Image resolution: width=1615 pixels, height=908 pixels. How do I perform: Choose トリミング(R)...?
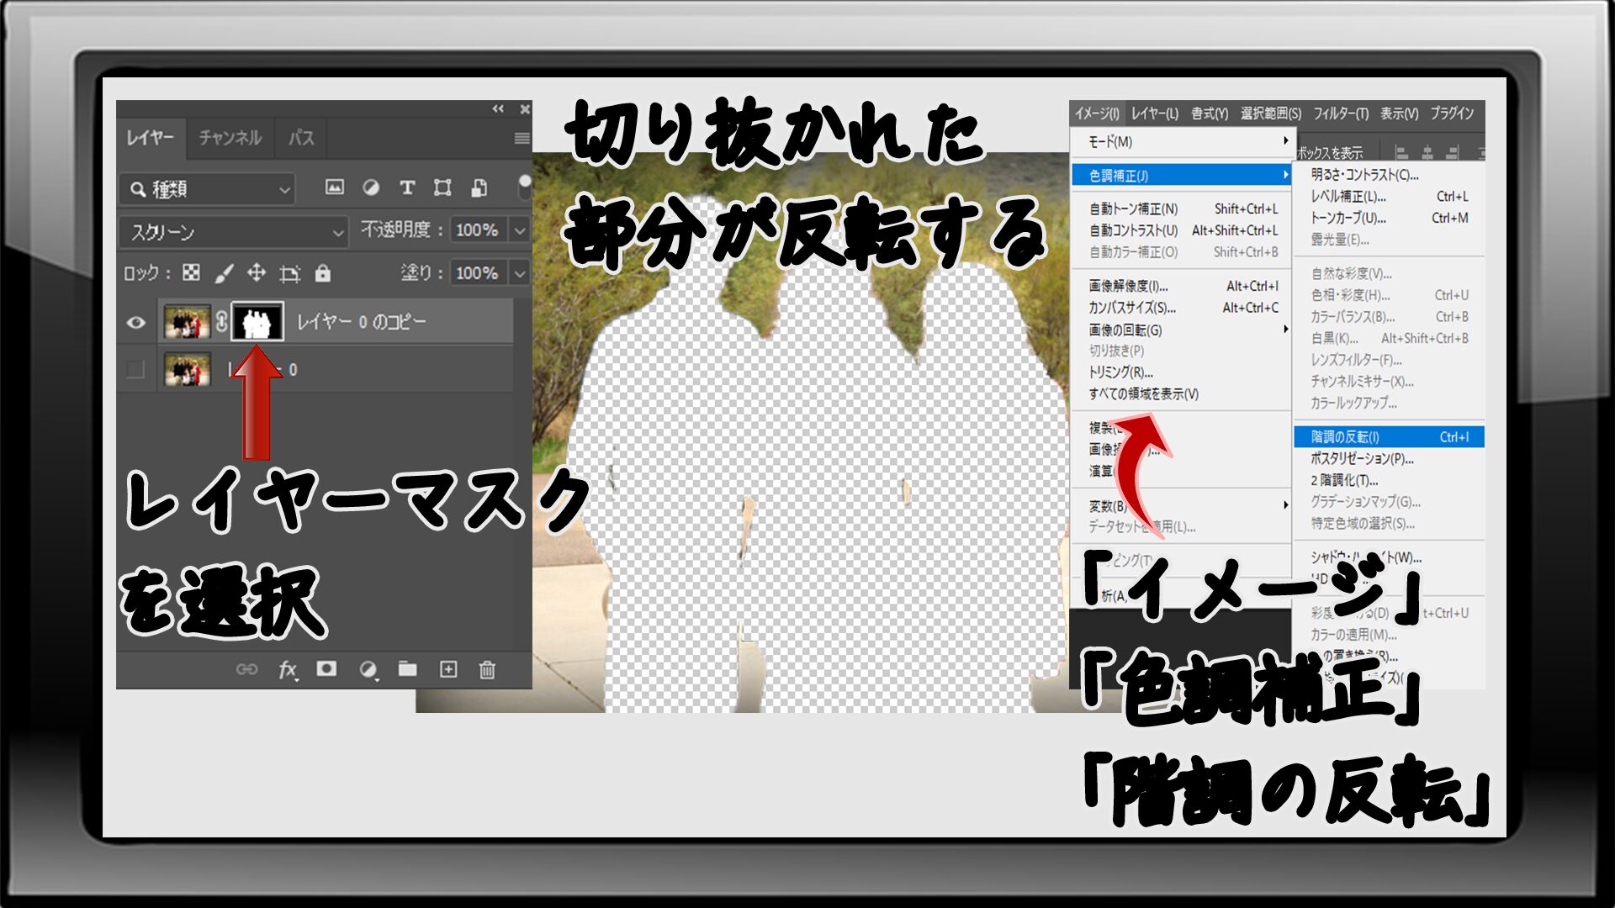tap(1183, 372)
